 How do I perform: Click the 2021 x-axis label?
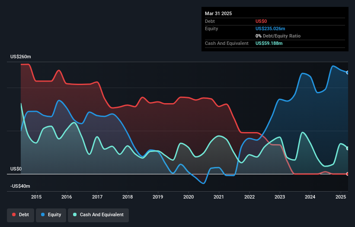pyautogui.click(x=219, y=197)
